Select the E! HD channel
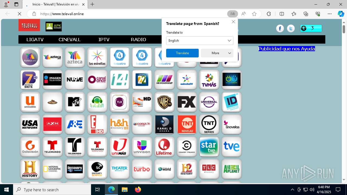Screen dimensions: 347x195 pyautogui.click(x=97, y=124)
